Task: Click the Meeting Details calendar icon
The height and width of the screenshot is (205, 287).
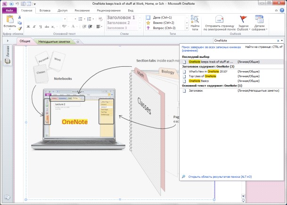Action: coord(259,19)
